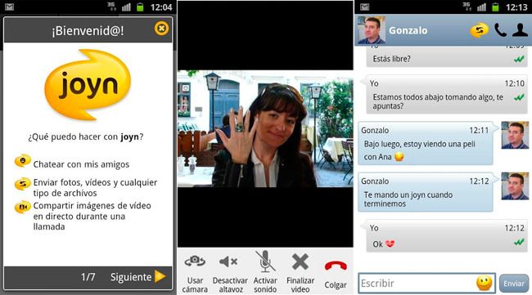Screen dimensions: 532x295
Task: Tap the Escribir message input field
Action: (x=426, y=283)
